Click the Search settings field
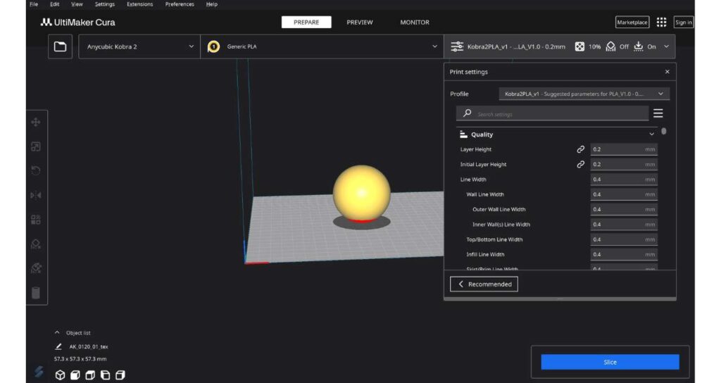 552,113
